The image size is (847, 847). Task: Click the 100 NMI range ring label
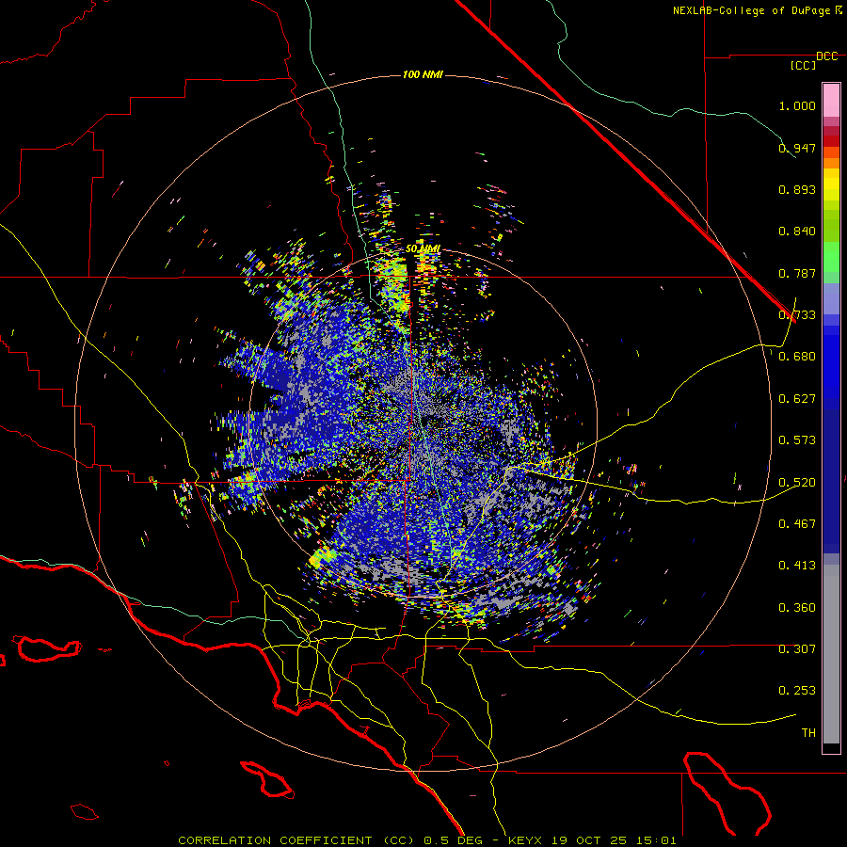click(x=423, y=74)
